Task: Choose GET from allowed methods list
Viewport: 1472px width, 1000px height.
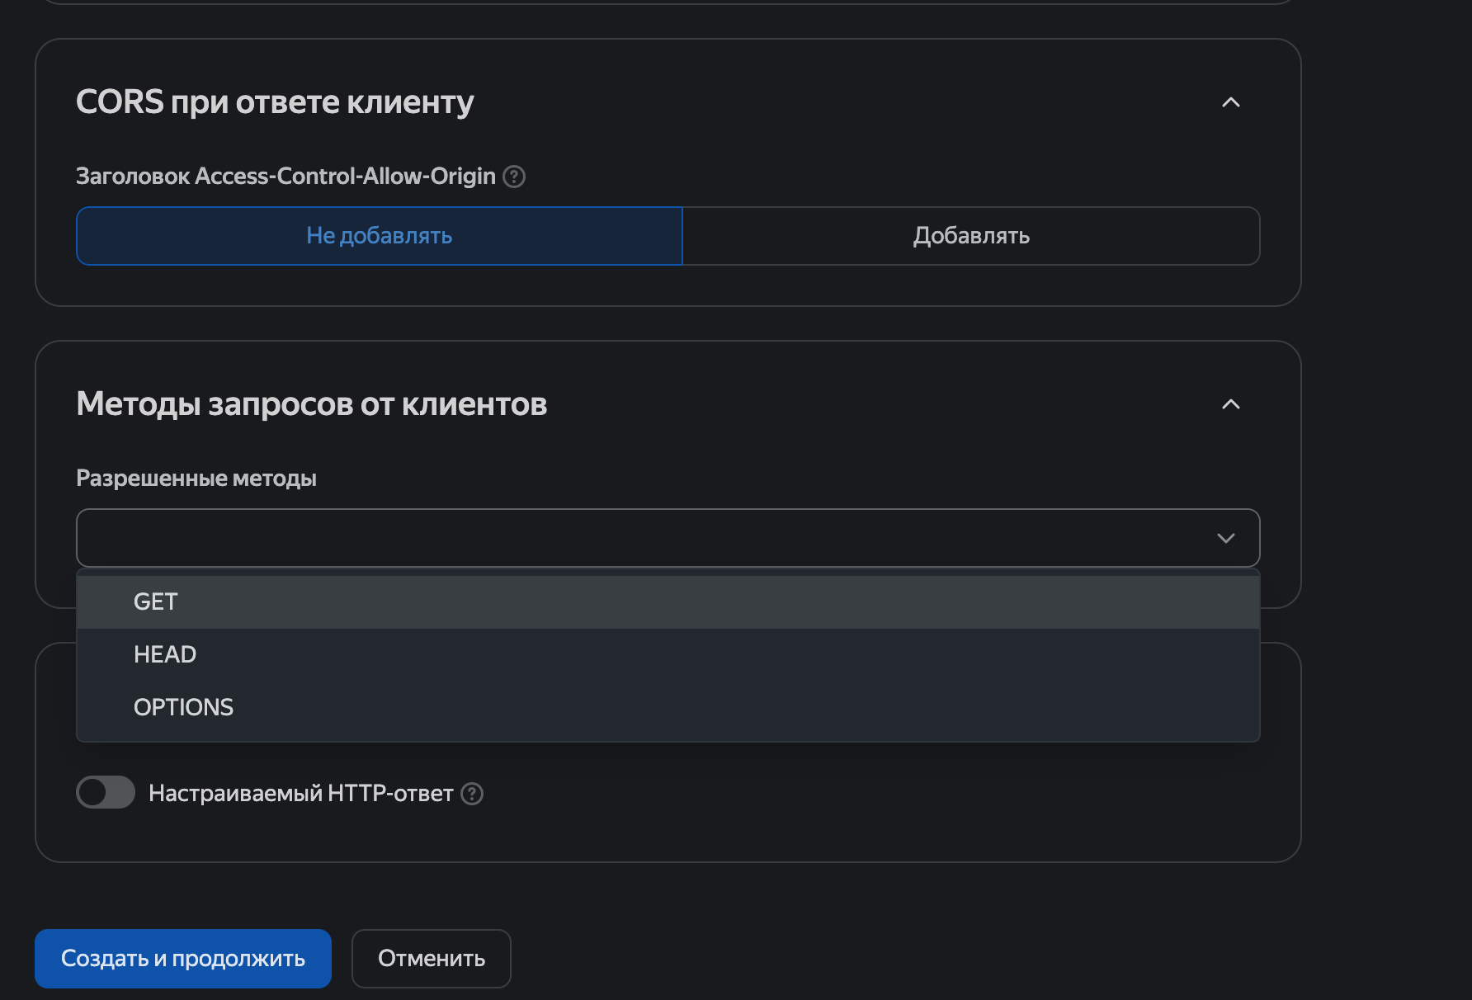Action: [668, 602]
